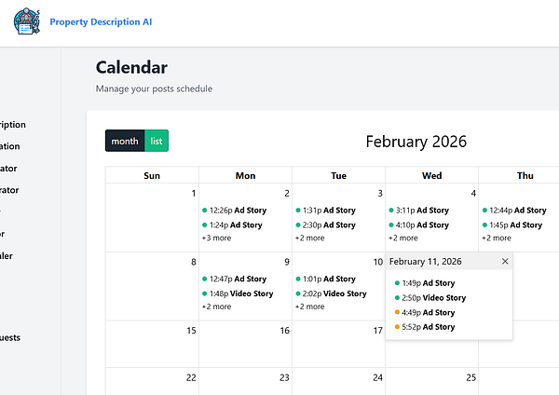Open the 12:26p Ad Story event

[237, 211]
